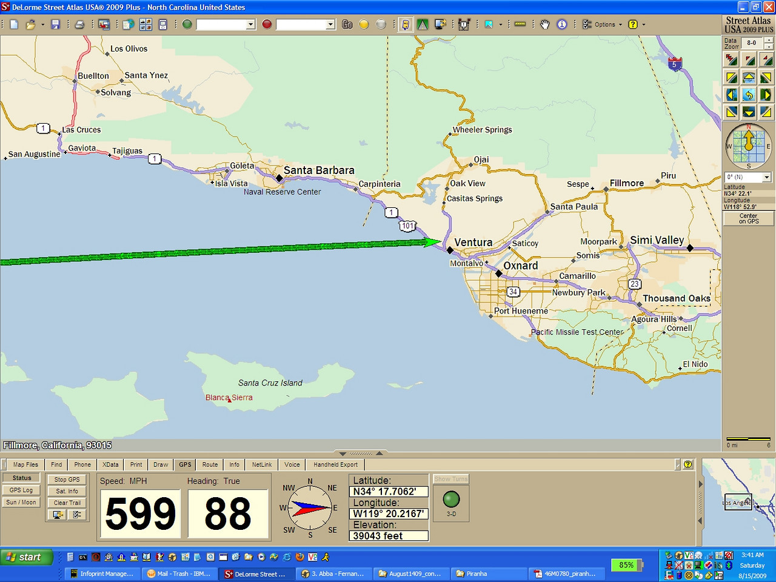Click the blue Info tool icon
The height and width of the screenshot is (582, 776).
562,24
